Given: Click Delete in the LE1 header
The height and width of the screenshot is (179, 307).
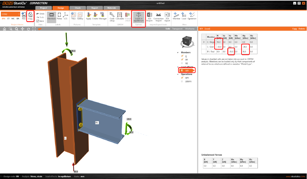Looking at the screenshot, I should tap(302, 29).
